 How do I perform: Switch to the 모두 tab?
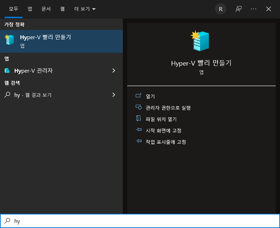pyautogui.click(x=14, y=9)
